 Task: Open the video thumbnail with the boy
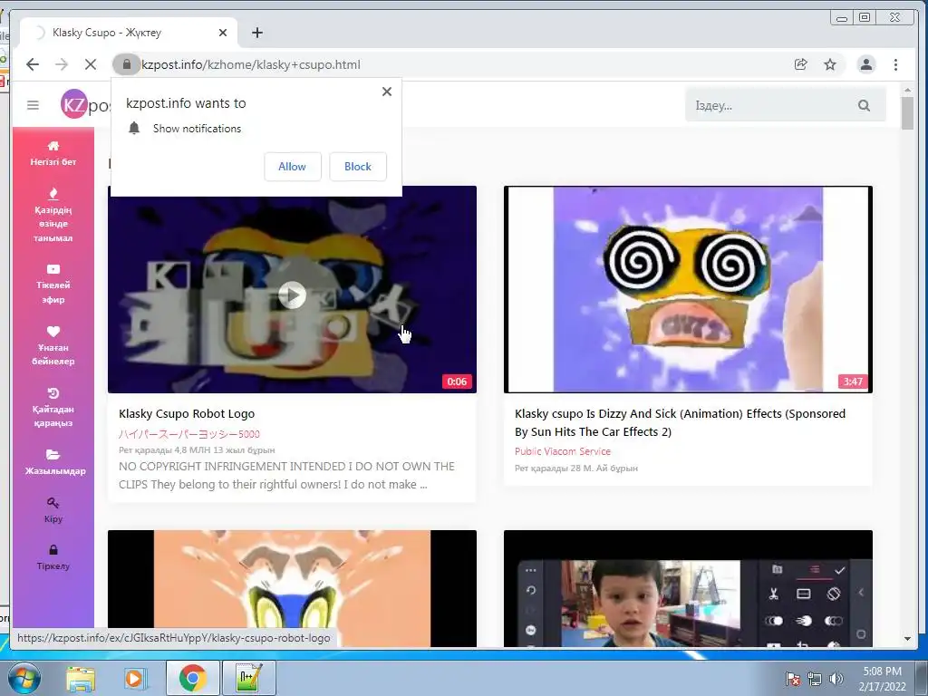(x=688, y=588)
